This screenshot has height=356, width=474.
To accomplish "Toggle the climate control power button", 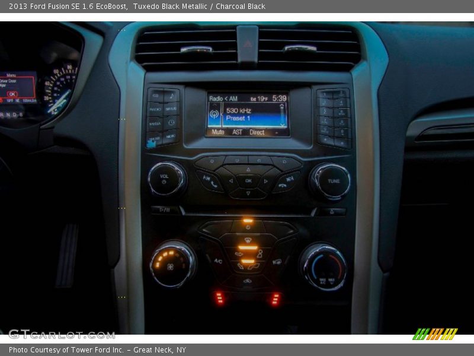I will (x=248, y=227).
